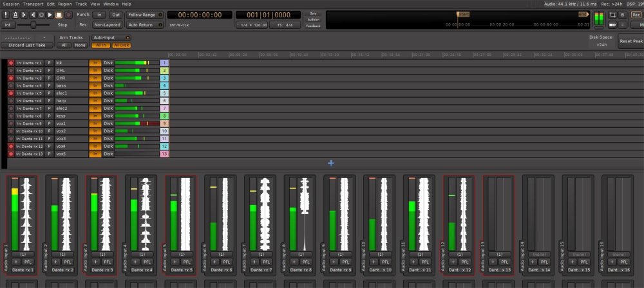Toggle Disk monitoring for bass track
Image resolution: width=644 pixels, height=288 pixels.
[x=108, y=85]
